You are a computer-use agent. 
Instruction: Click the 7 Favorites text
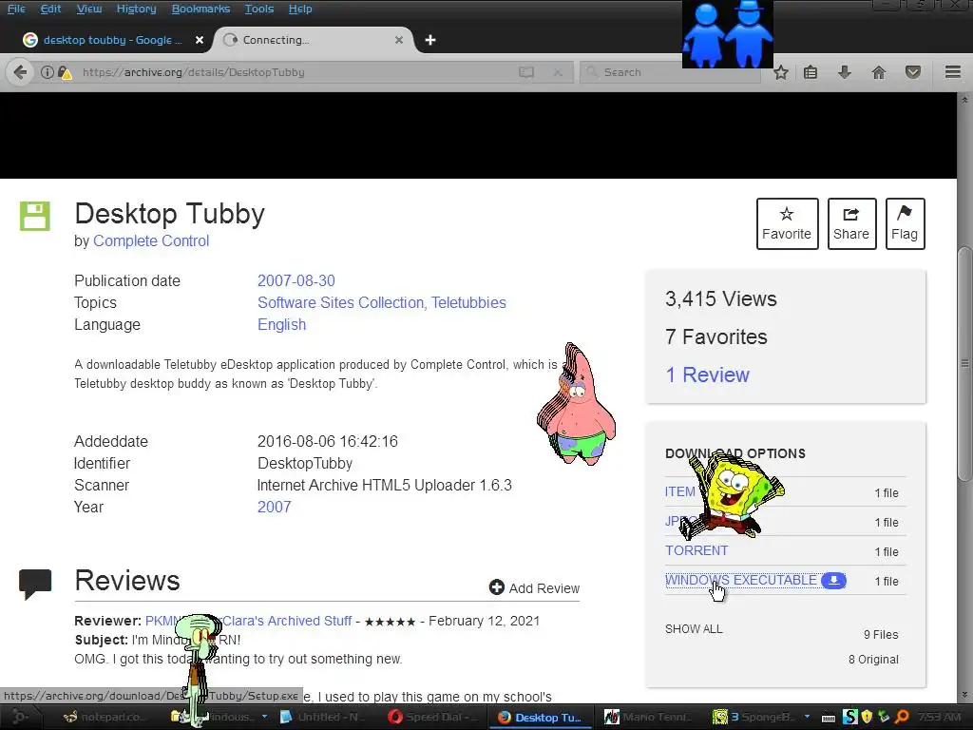(716, 336)
